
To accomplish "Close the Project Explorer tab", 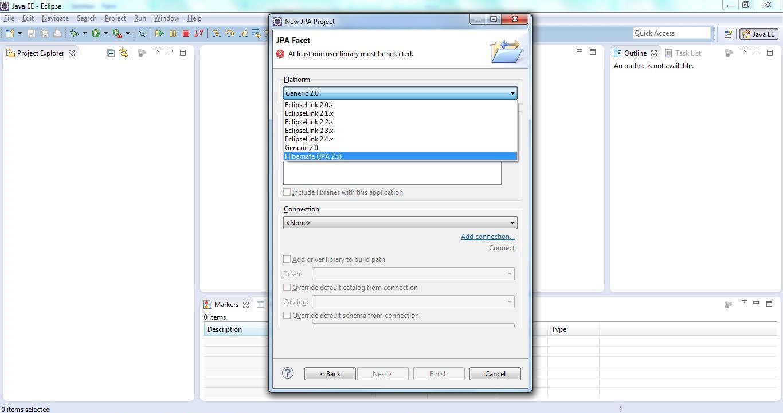I will click(x=72, y=53).
